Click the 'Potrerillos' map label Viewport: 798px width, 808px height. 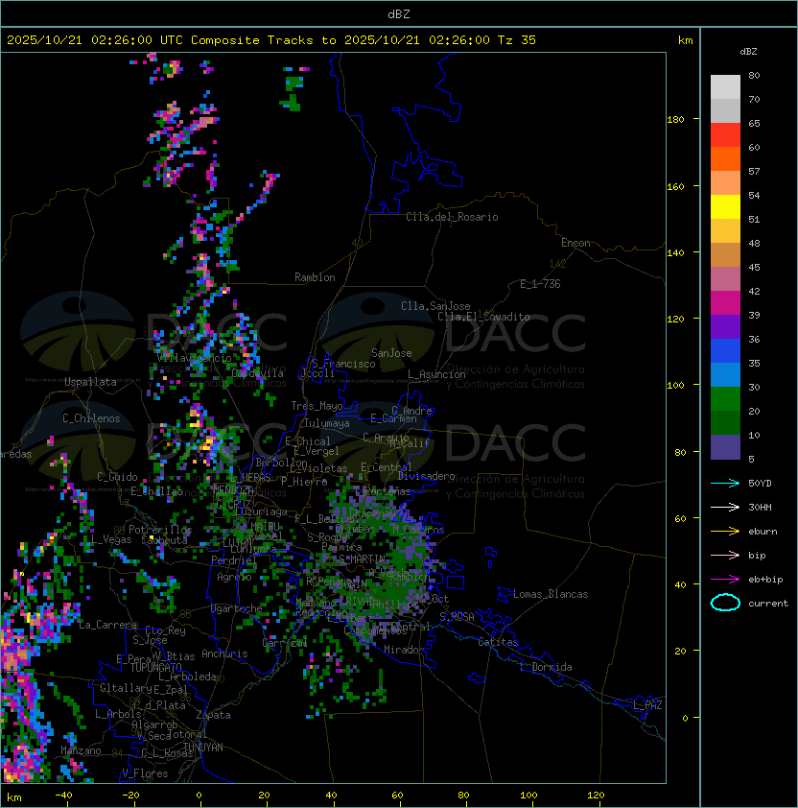click(x=160, y=530)
